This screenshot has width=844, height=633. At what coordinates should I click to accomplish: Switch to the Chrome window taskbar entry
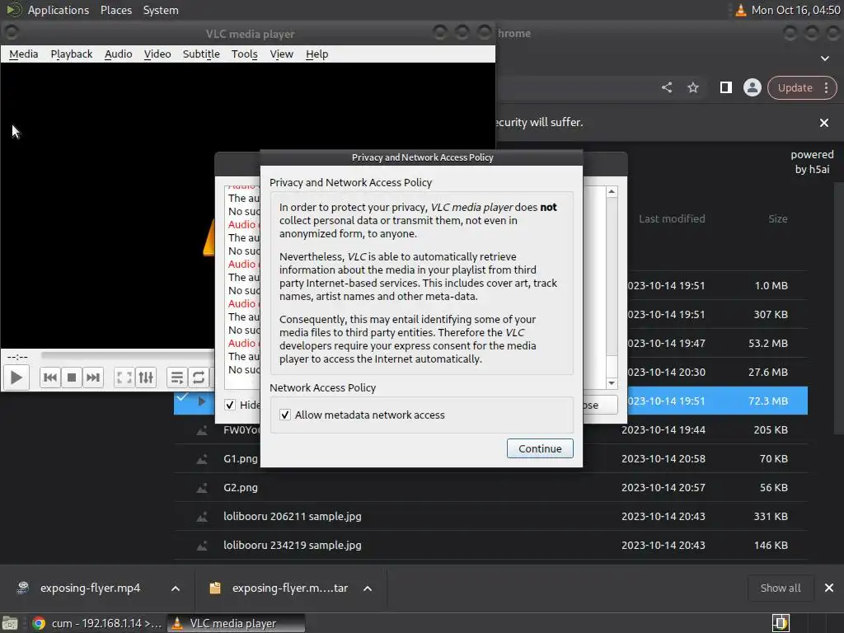click(96, 623)
